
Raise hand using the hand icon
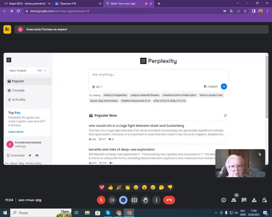pyautogui.click(x=145, y=200)
